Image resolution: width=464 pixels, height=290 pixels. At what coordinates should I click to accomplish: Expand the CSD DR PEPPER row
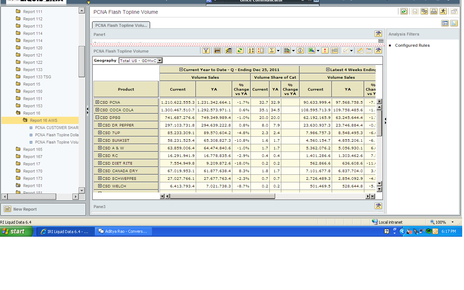[x=100, y=125]
